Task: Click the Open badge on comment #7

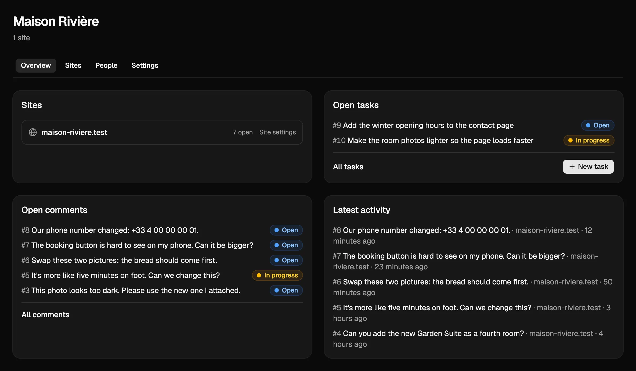Action: [x=286, y=245]
